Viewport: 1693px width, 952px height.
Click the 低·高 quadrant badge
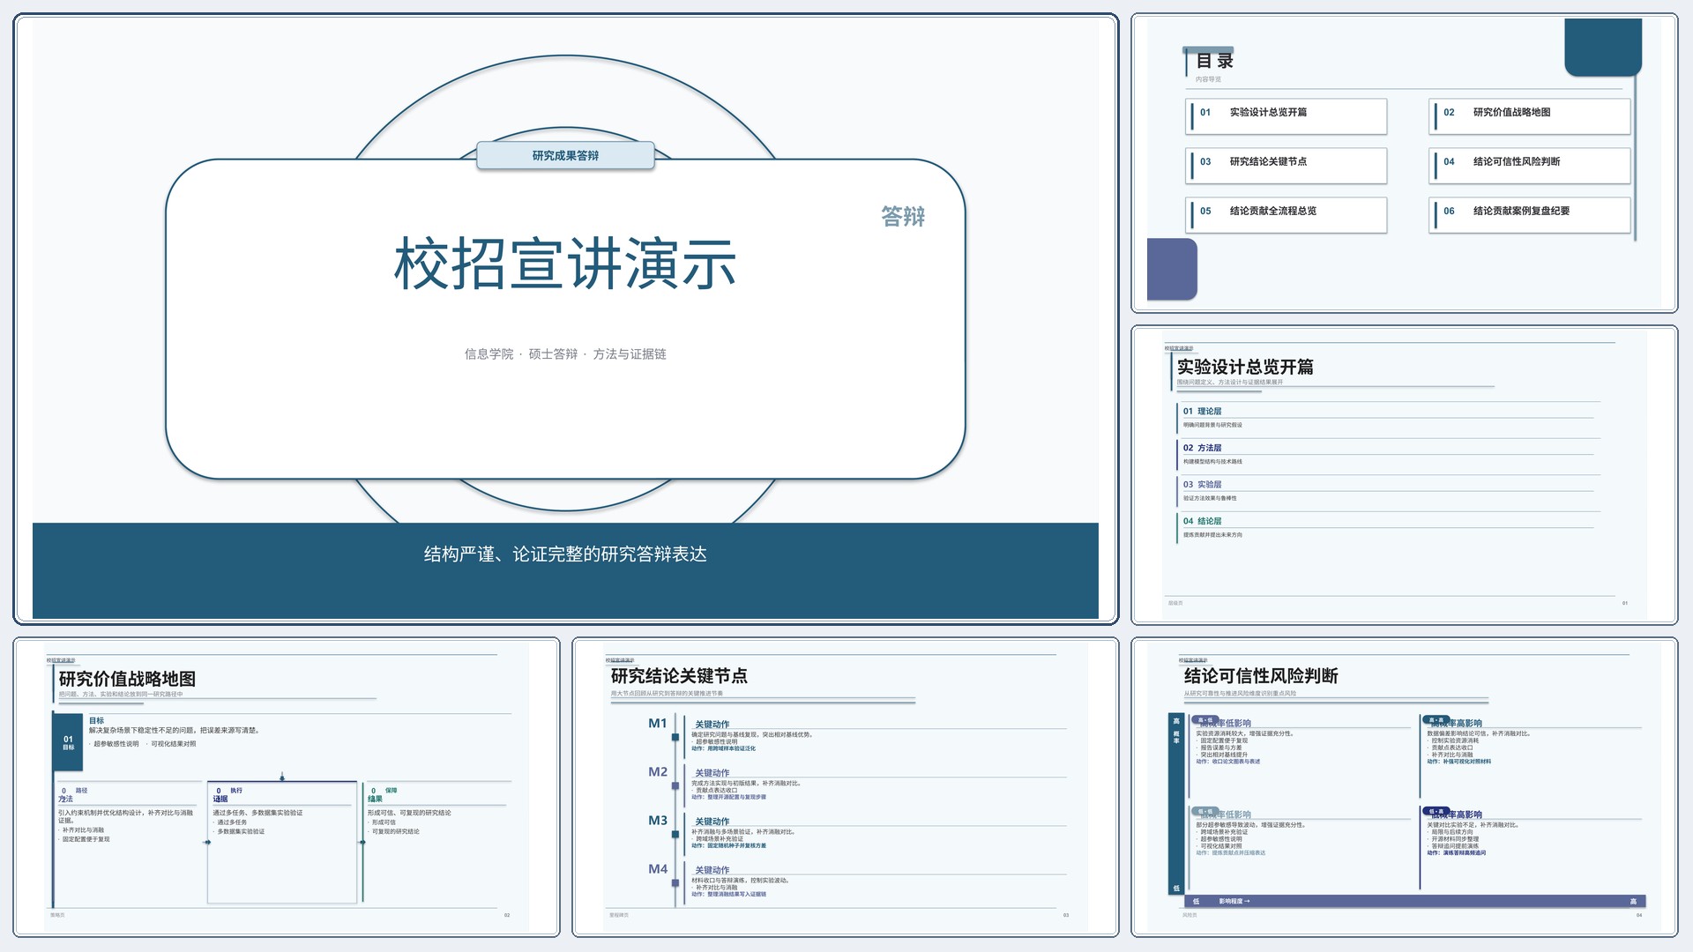(x=1437, y=811)
